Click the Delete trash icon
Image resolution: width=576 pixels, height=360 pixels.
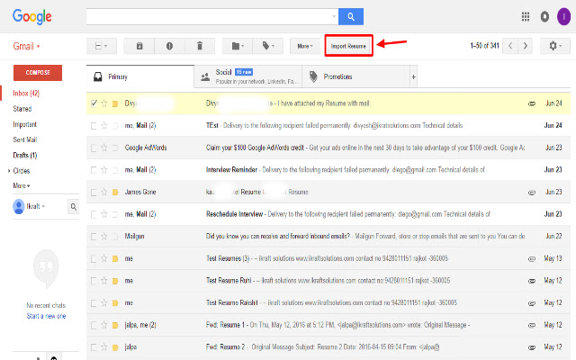[x=200, y=46]
